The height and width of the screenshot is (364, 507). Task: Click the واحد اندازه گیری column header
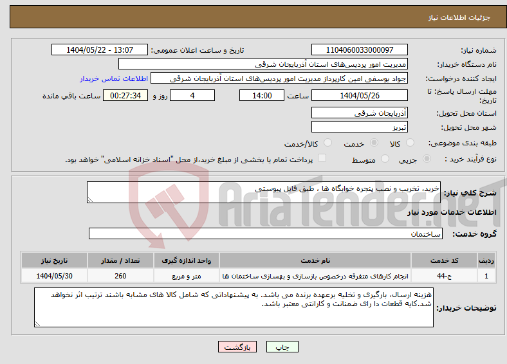click(x=187, y=260)
